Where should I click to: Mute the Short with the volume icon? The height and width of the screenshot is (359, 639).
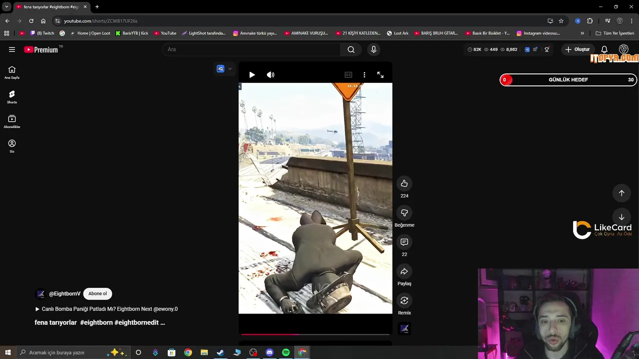click(271, 75)
